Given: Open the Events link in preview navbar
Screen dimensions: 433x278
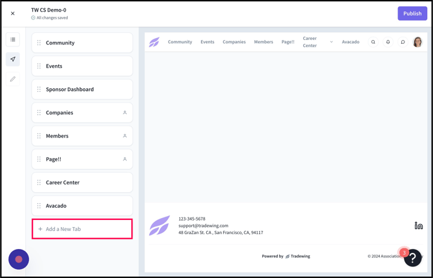Looking at the screenshot, I should click(207, 42).
